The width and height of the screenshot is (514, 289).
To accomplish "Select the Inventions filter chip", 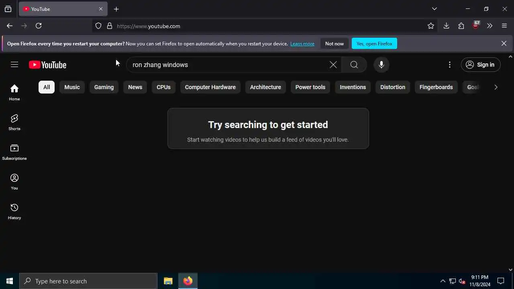I will coord(353,87).
